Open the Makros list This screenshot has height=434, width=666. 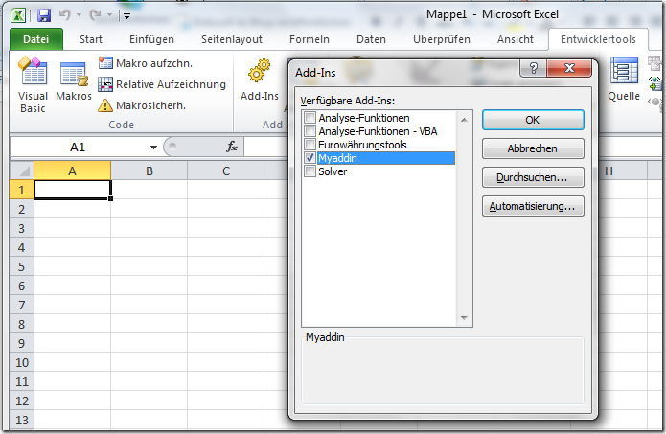pos(74,81)
